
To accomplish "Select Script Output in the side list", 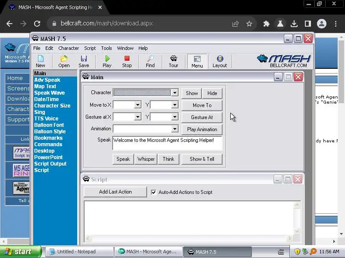I will coord(50,164).
